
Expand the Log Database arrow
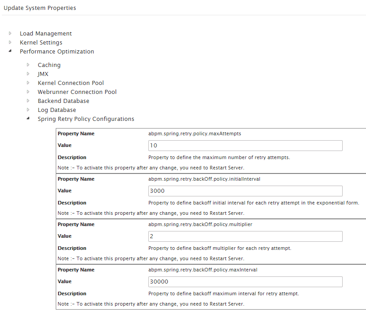click(28, 110)
